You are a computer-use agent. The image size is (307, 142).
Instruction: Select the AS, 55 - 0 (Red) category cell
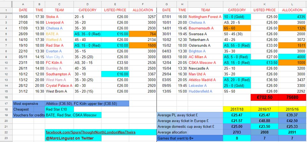(237, 46)
